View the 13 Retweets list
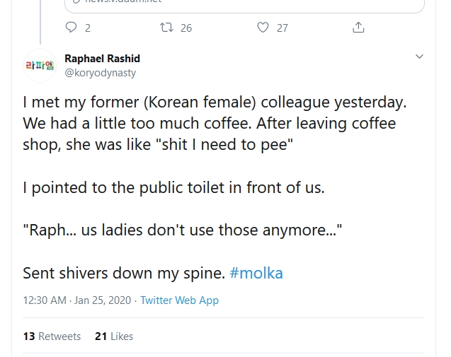This screenshot has width=451, height=357. click(x=52, y=336)
